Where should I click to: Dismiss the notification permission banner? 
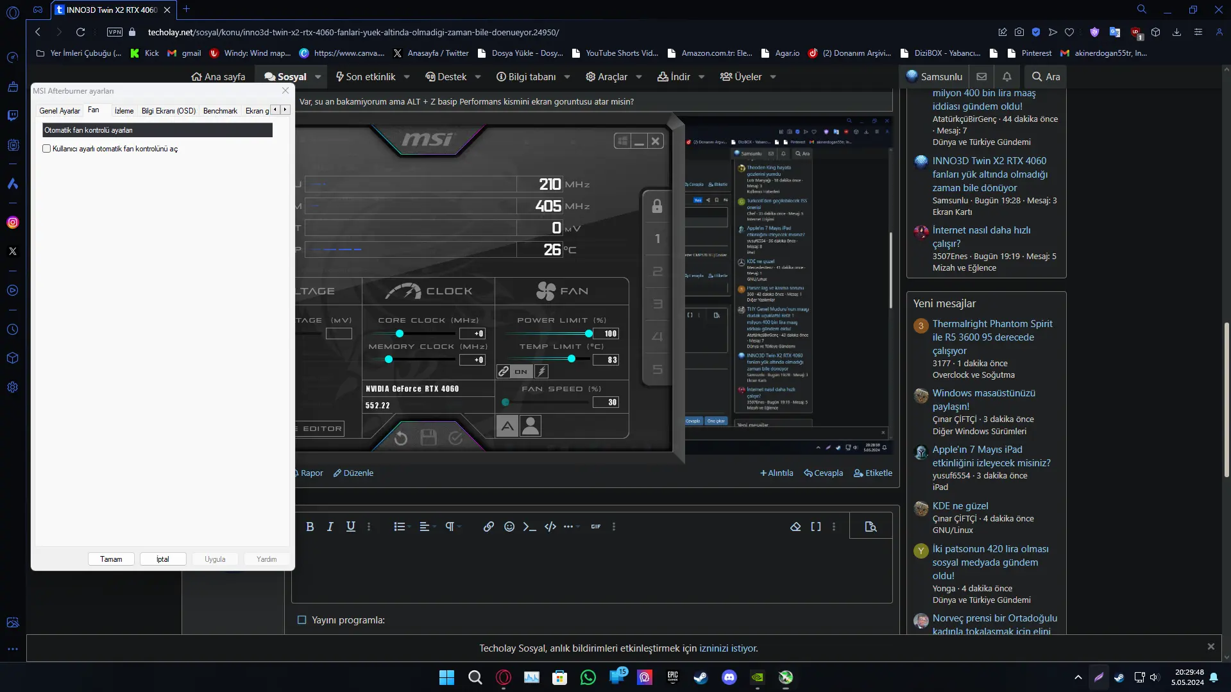tap(1211, 647)
